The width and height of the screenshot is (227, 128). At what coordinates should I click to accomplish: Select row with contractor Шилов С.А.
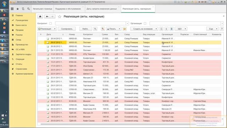(x=129, y=74)
